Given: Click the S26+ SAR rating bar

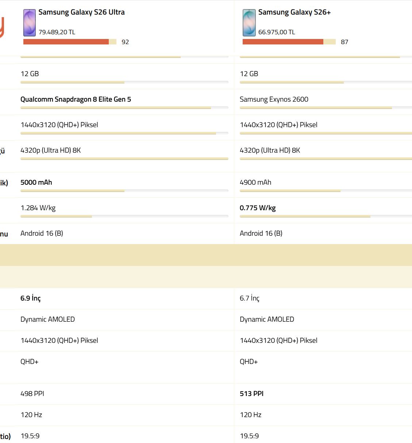Looking at the screenshot, I should coord(326,216).
